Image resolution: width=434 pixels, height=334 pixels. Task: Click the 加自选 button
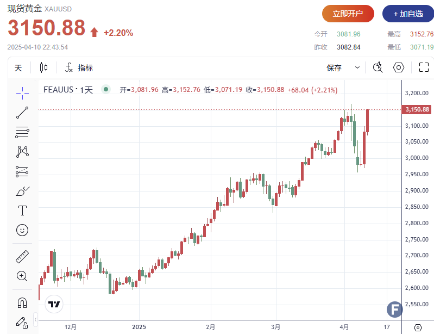(x=408, y=14)
